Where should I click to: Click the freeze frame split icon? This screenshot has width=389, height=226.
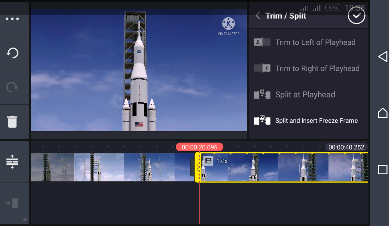coord(262,120)
